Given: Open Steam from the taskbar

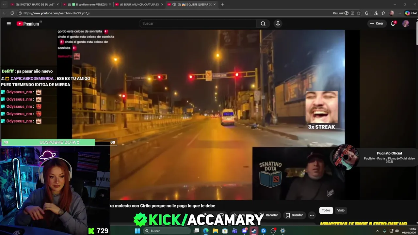Looking at the screenshot, I should point(254,231).
